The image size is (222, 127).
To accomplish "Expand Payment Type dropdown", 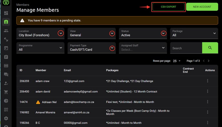I will pos(112,48).
